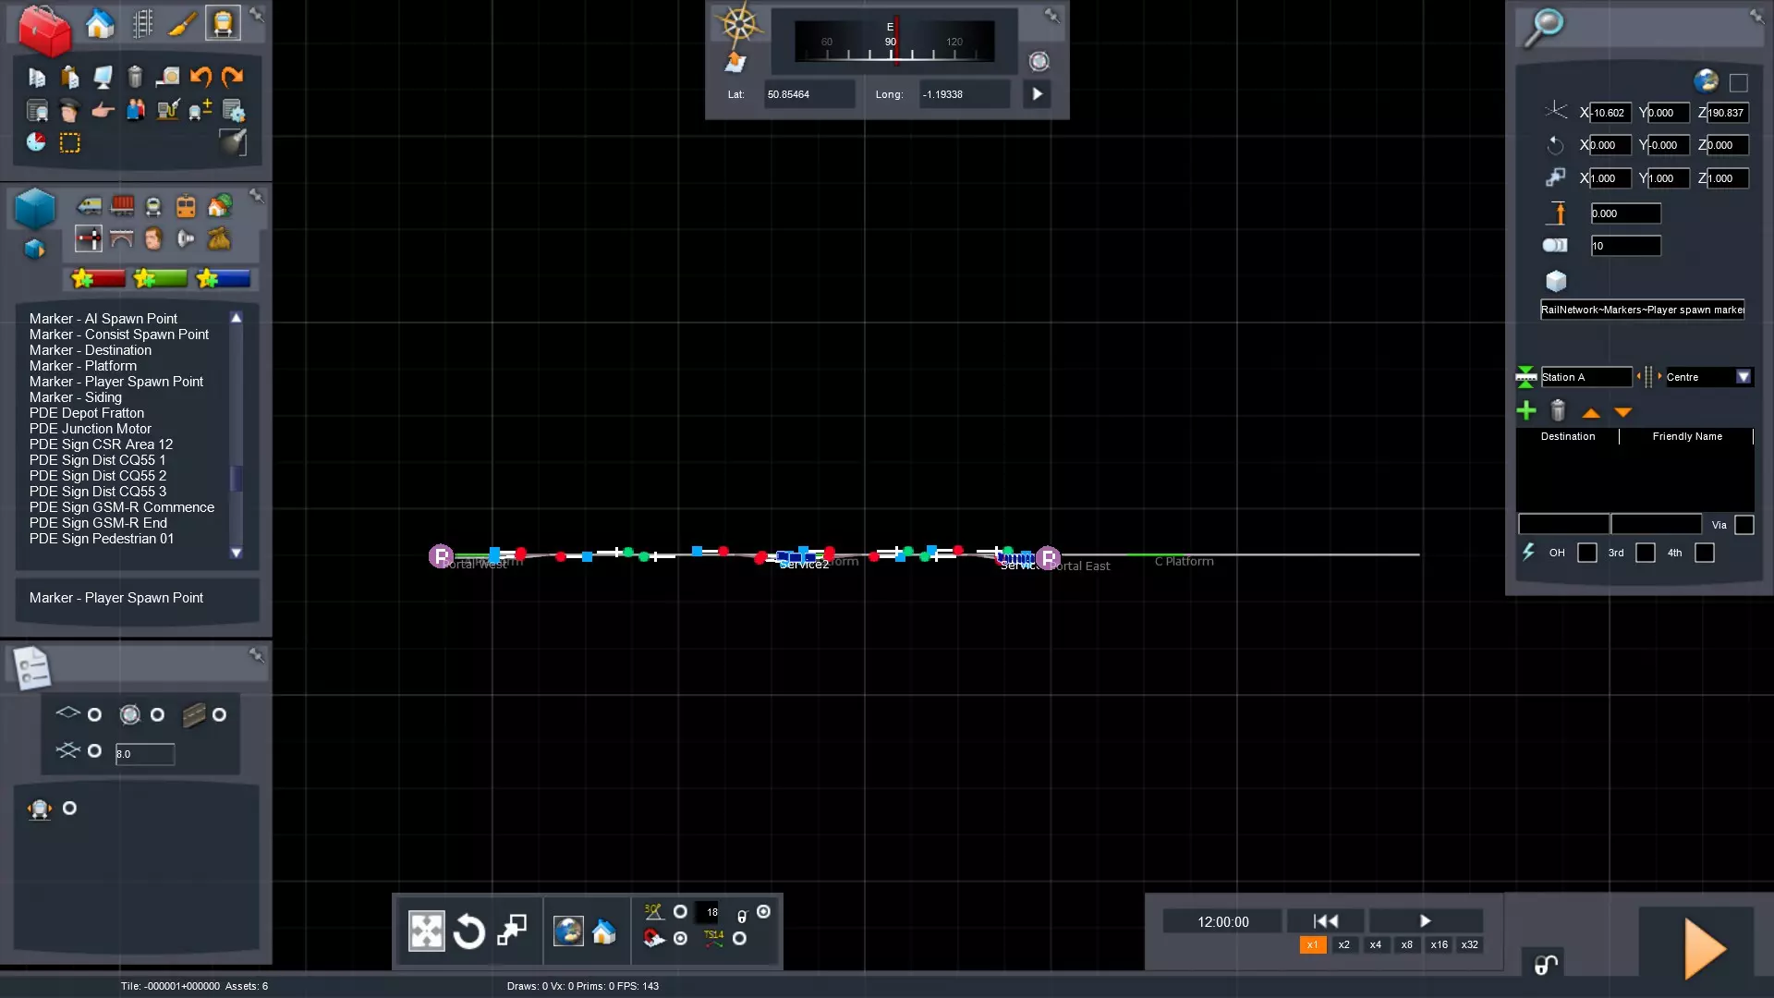Enable the Via checkbox

click(1744, 525)
